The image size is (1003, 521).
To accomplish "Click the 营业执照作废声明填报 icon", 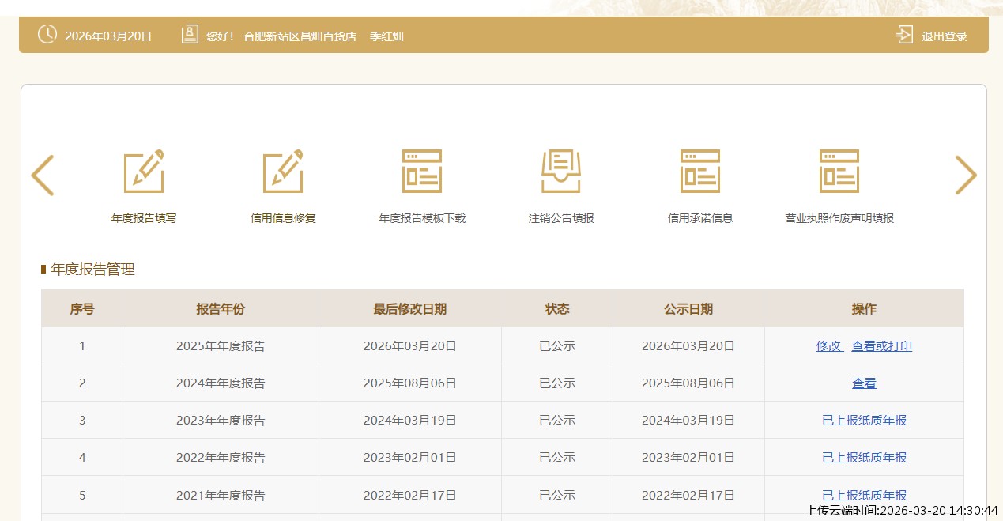I will pos(839,172).
